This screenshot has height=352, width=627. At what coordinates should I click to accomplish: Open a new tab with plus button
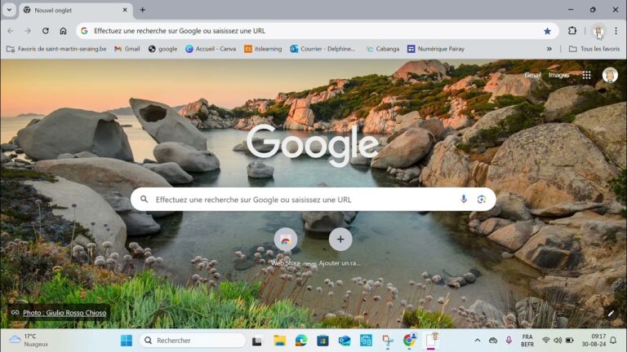pos(142,10)
